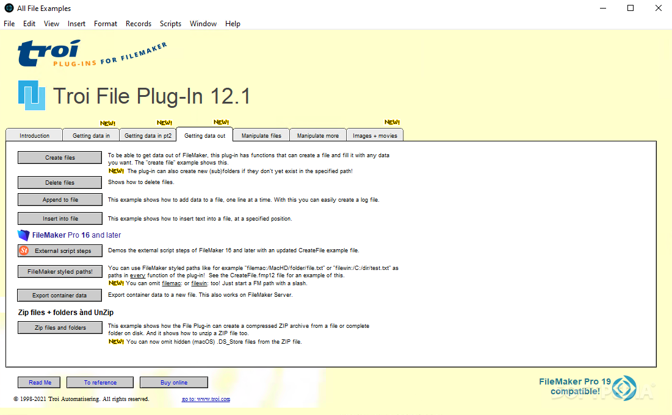Follow the go to: www.troi.com link

coord(206,399)
